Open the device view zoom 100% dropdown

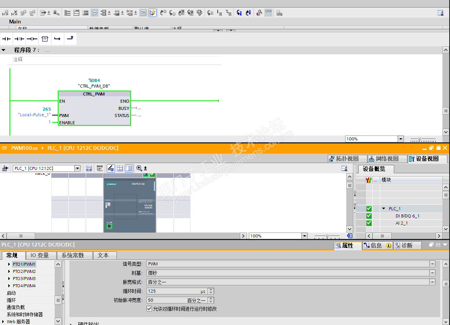pyautogui.click(x=304, y=236)
